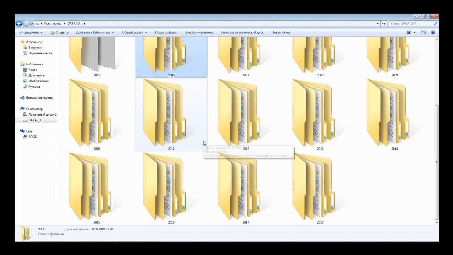Screen dimensions: 453x255
Task: Click DATA (D:) in the address bar breadcrumb
Action: pos(75,24)
